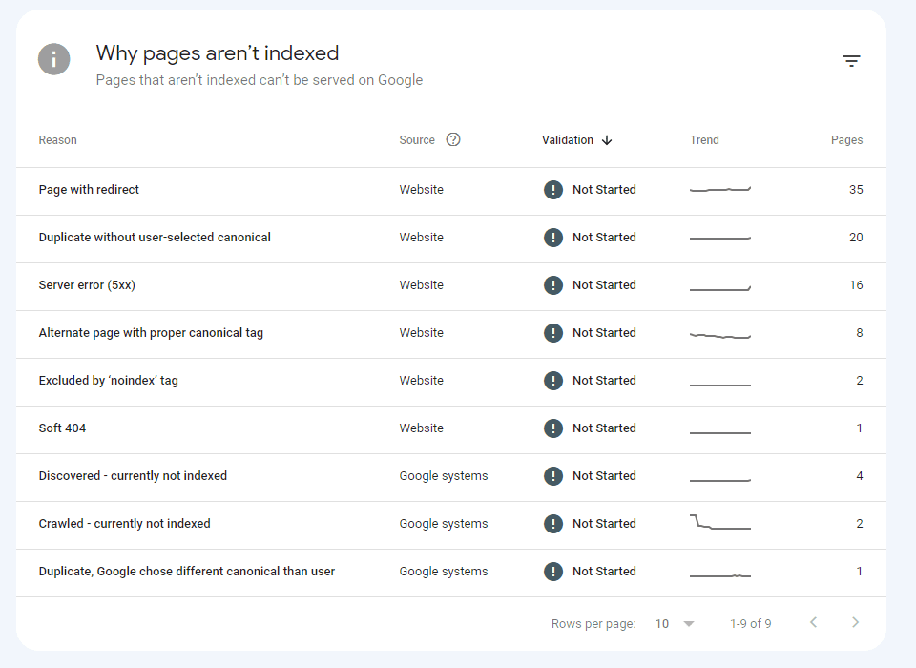
Task: Open Duplicate, Google chose different canonical row
Action: pos(451,573)
